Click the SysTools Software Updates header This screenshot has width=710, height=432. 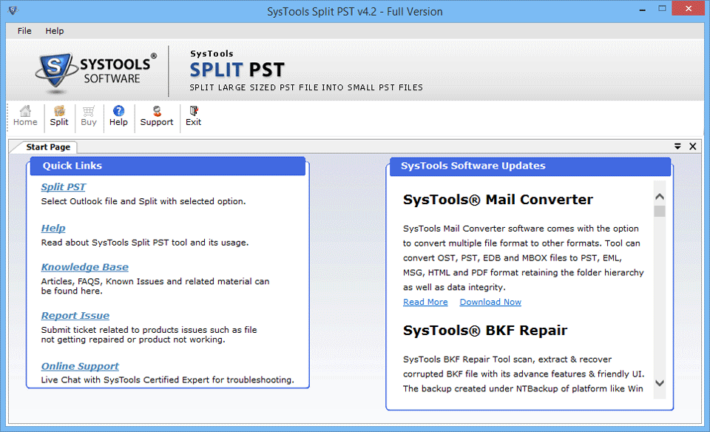[530, 166]
